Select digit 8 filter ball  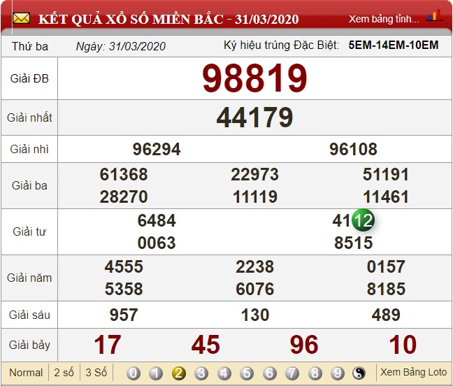pyautogui.click(x=315, y=373)
